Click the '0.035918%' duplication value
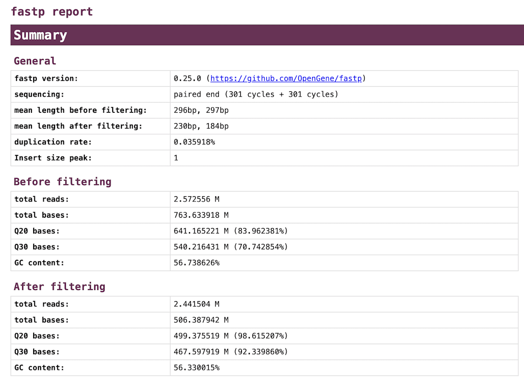This screenshot has width=524, height=383. (x=194, y=142)
